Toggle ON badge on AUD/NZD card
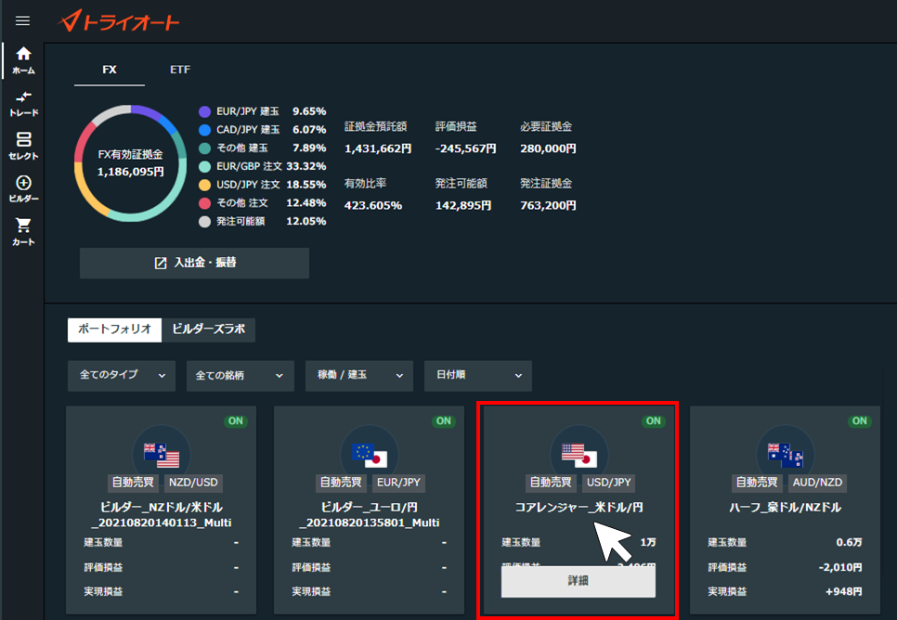897x620 pixels. click(859, 421)
